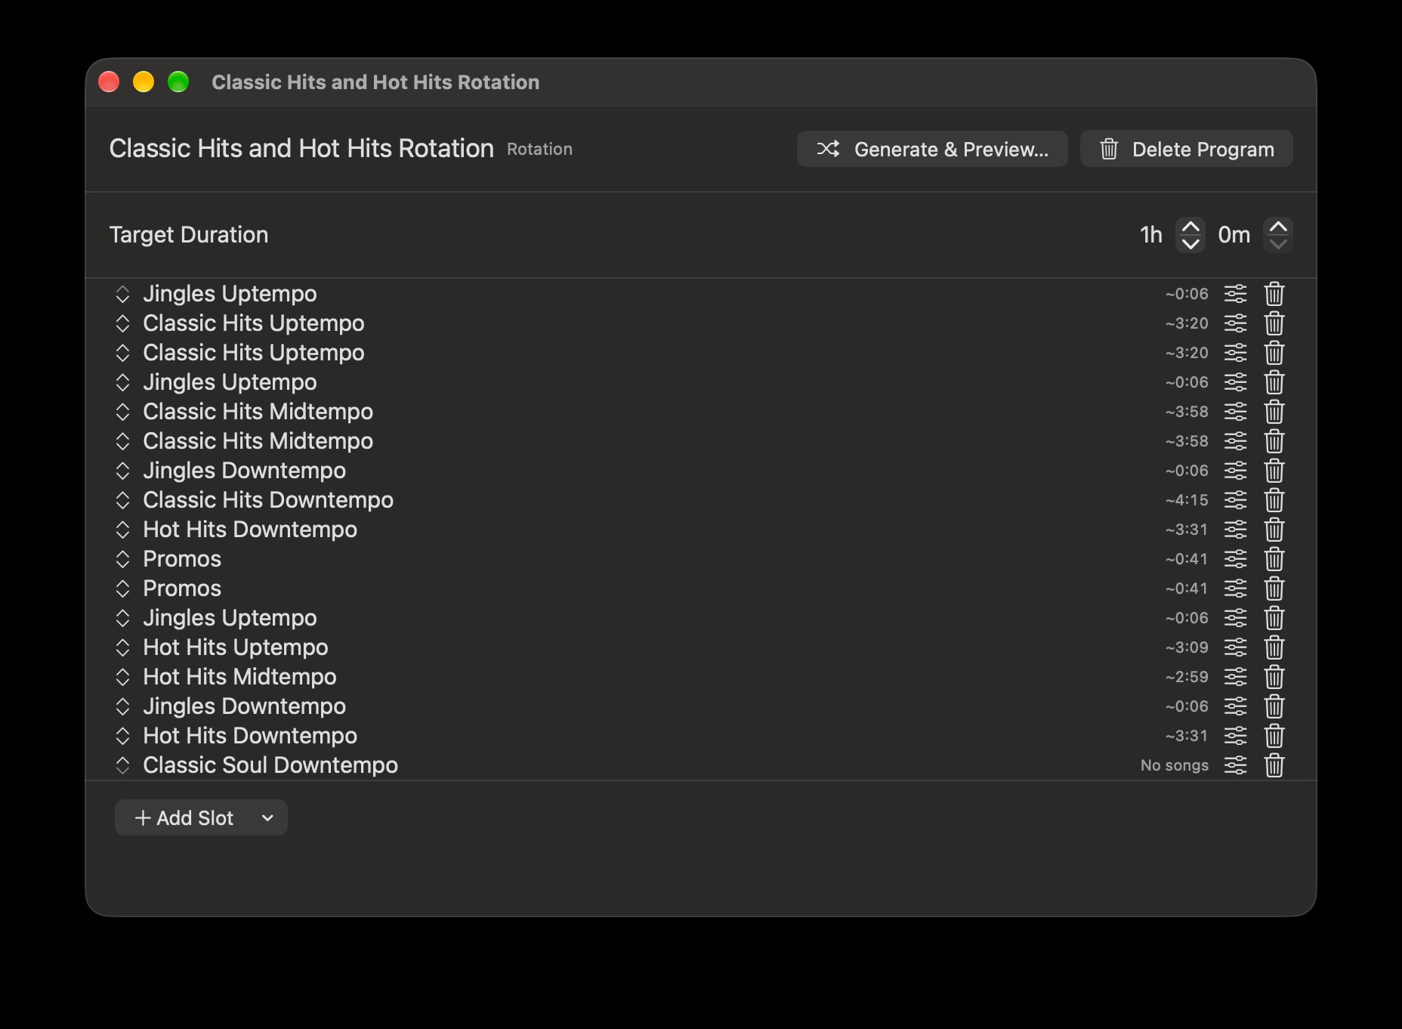Click the 'No songs' status text
Viewport: 1402px width, 1029px height.
click(1175, 765)
